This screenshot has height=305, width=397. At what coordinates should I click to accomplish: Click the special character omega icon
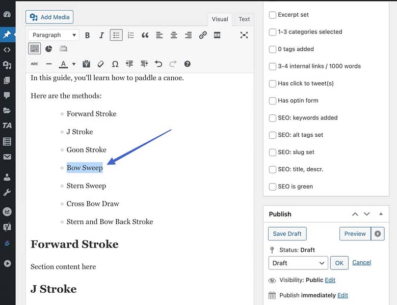point(115,64)
